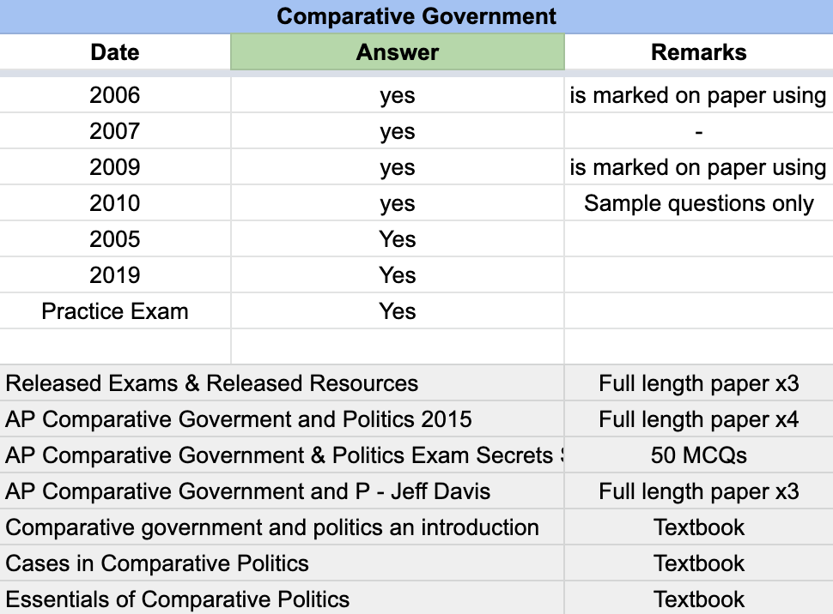Select the 2006 date cell

115,95
